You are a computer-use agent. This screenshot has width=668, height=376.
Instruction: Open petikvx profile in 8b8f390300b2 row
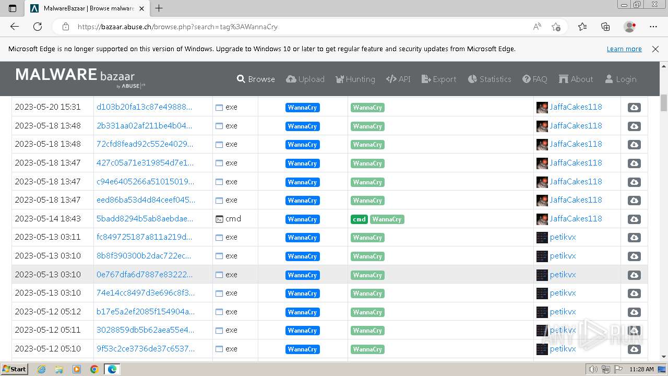click(x=563, y=256)
